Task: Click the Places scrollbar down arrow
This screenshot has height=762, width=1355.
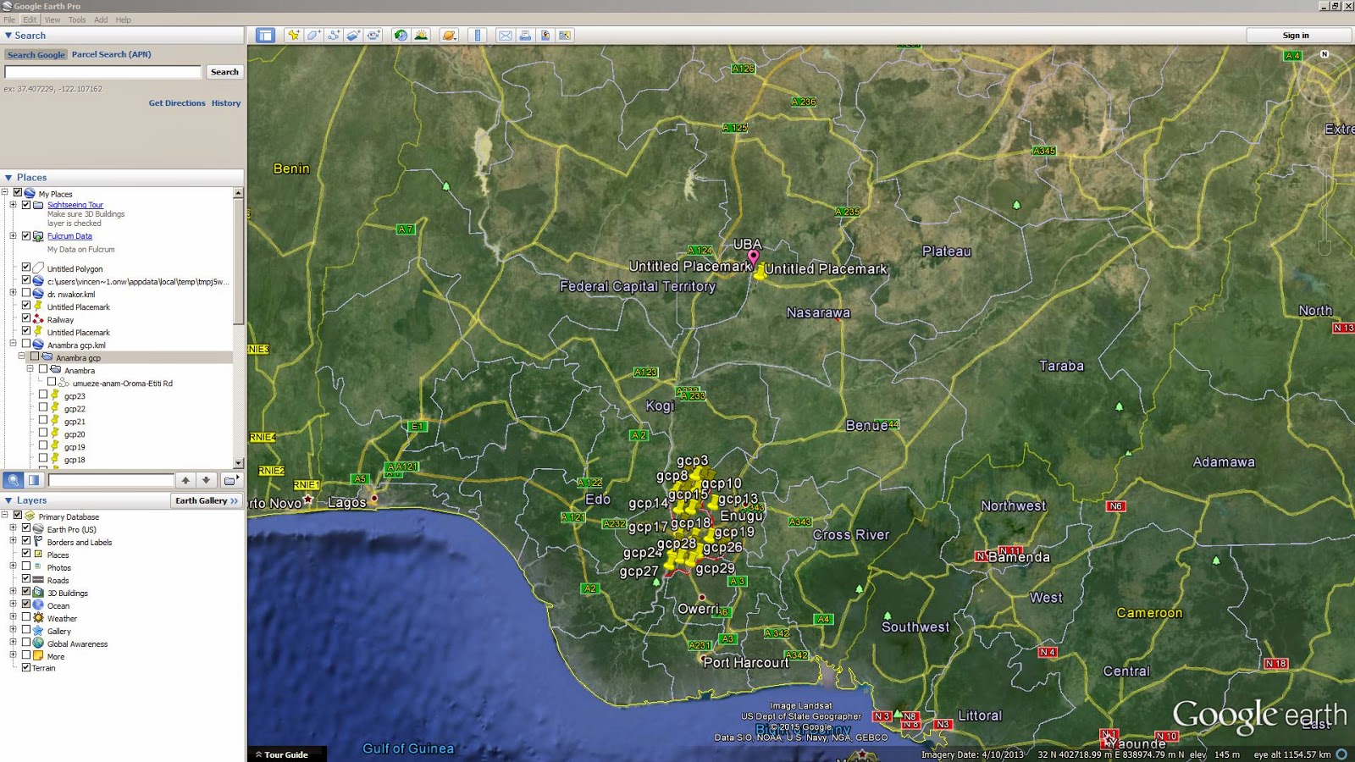Action: point(239,463)
